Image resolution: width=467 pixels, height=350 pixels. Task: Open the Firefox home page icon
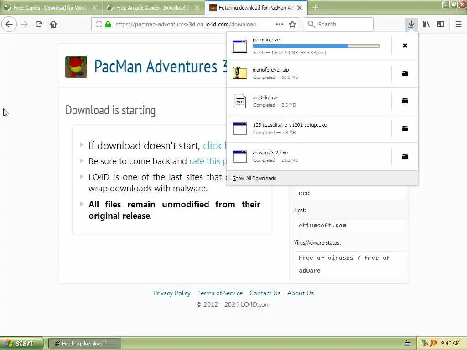(x=53, y=24)
